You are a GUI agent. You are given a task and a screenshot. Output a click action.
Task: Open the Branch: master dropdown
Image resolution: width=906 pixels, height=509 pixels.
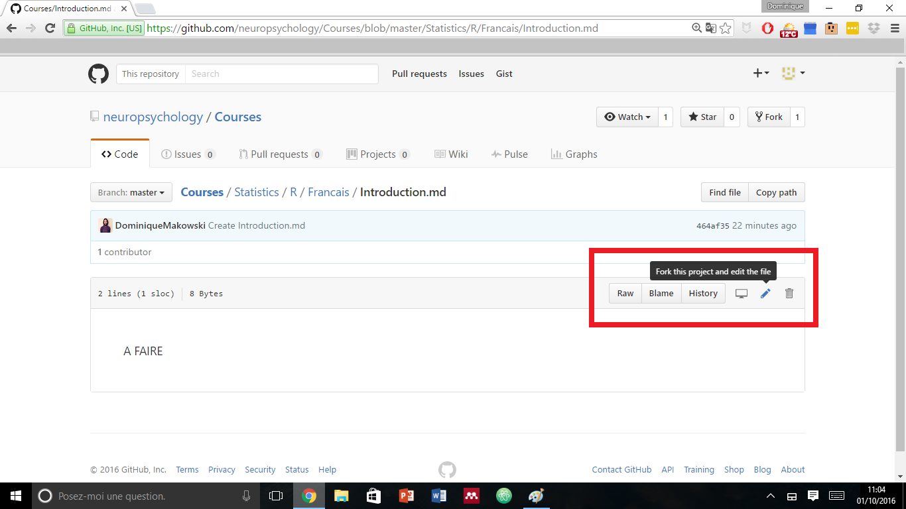coord(131,192)
